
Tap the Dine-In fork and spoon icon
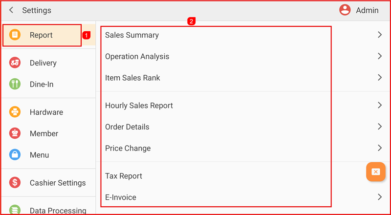[15, 84]
